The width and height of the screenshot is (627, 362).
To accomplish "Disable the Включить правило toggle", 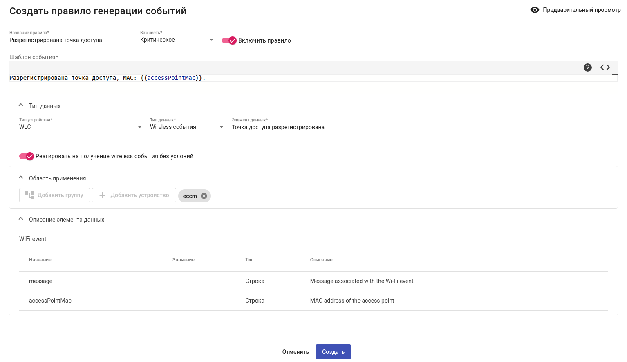I will pos(229,40).
